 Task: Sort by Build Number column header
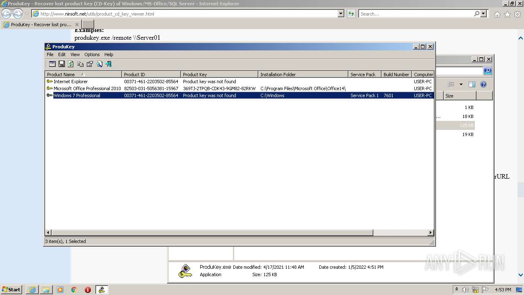point(396,75)
